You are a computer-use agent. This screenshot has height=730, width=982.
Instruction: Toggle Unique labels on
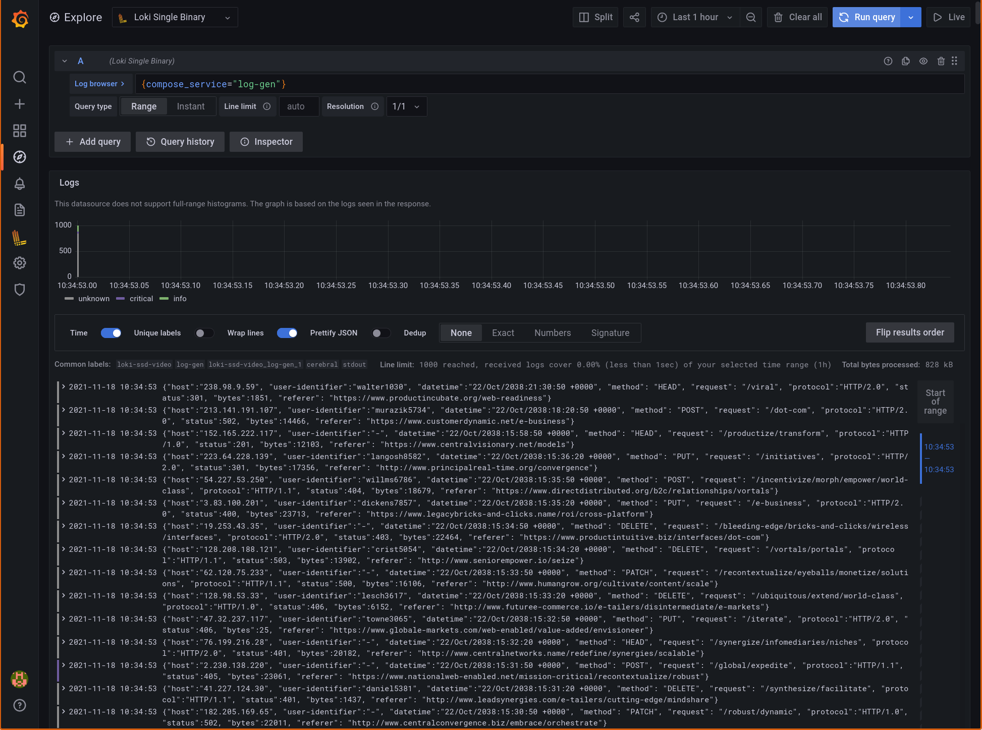tap(204, 333)
